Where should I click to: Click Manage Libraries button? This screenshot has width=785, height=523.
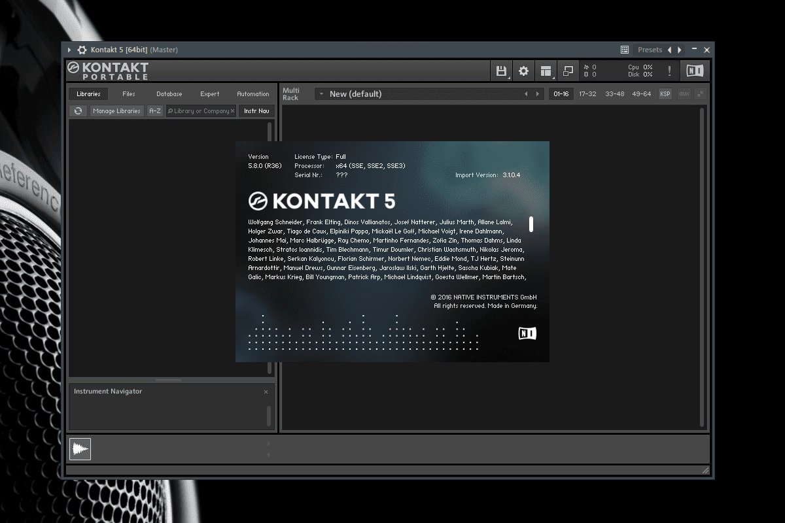tap(116, 111)
